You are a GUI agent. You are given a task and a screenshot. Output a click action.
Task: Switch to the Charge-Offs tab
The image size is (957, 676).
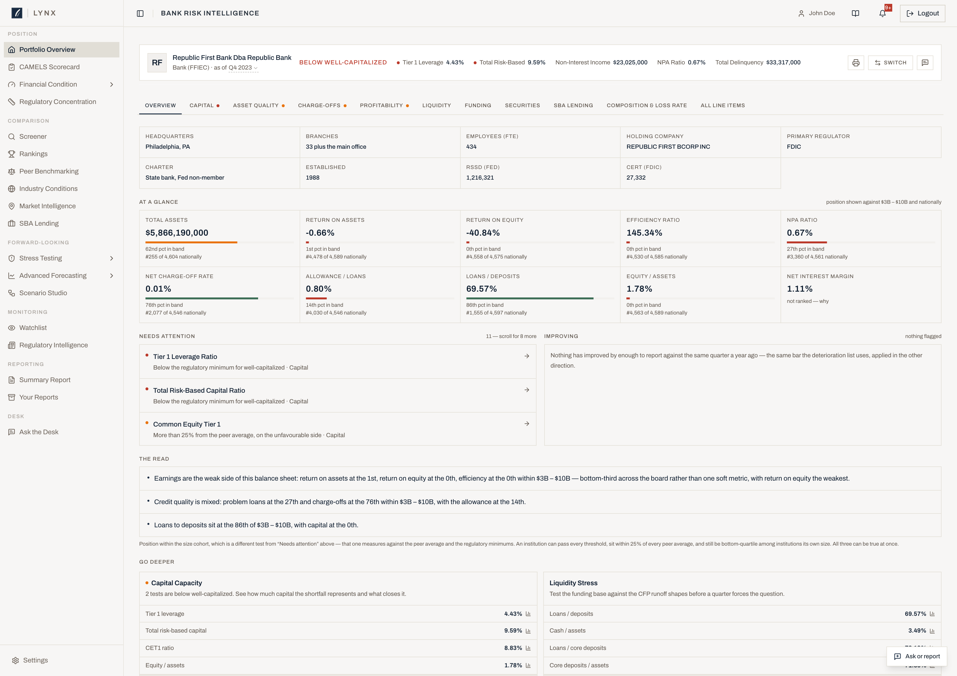pyautogui.click(x=322, y=105)
